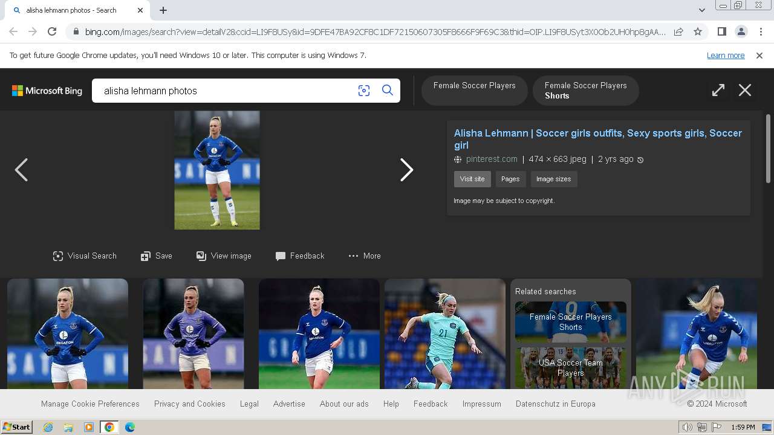Screen dimensions: 774x435
Task: Click Manage Cookie Preferences link
Action: point(90,404)
